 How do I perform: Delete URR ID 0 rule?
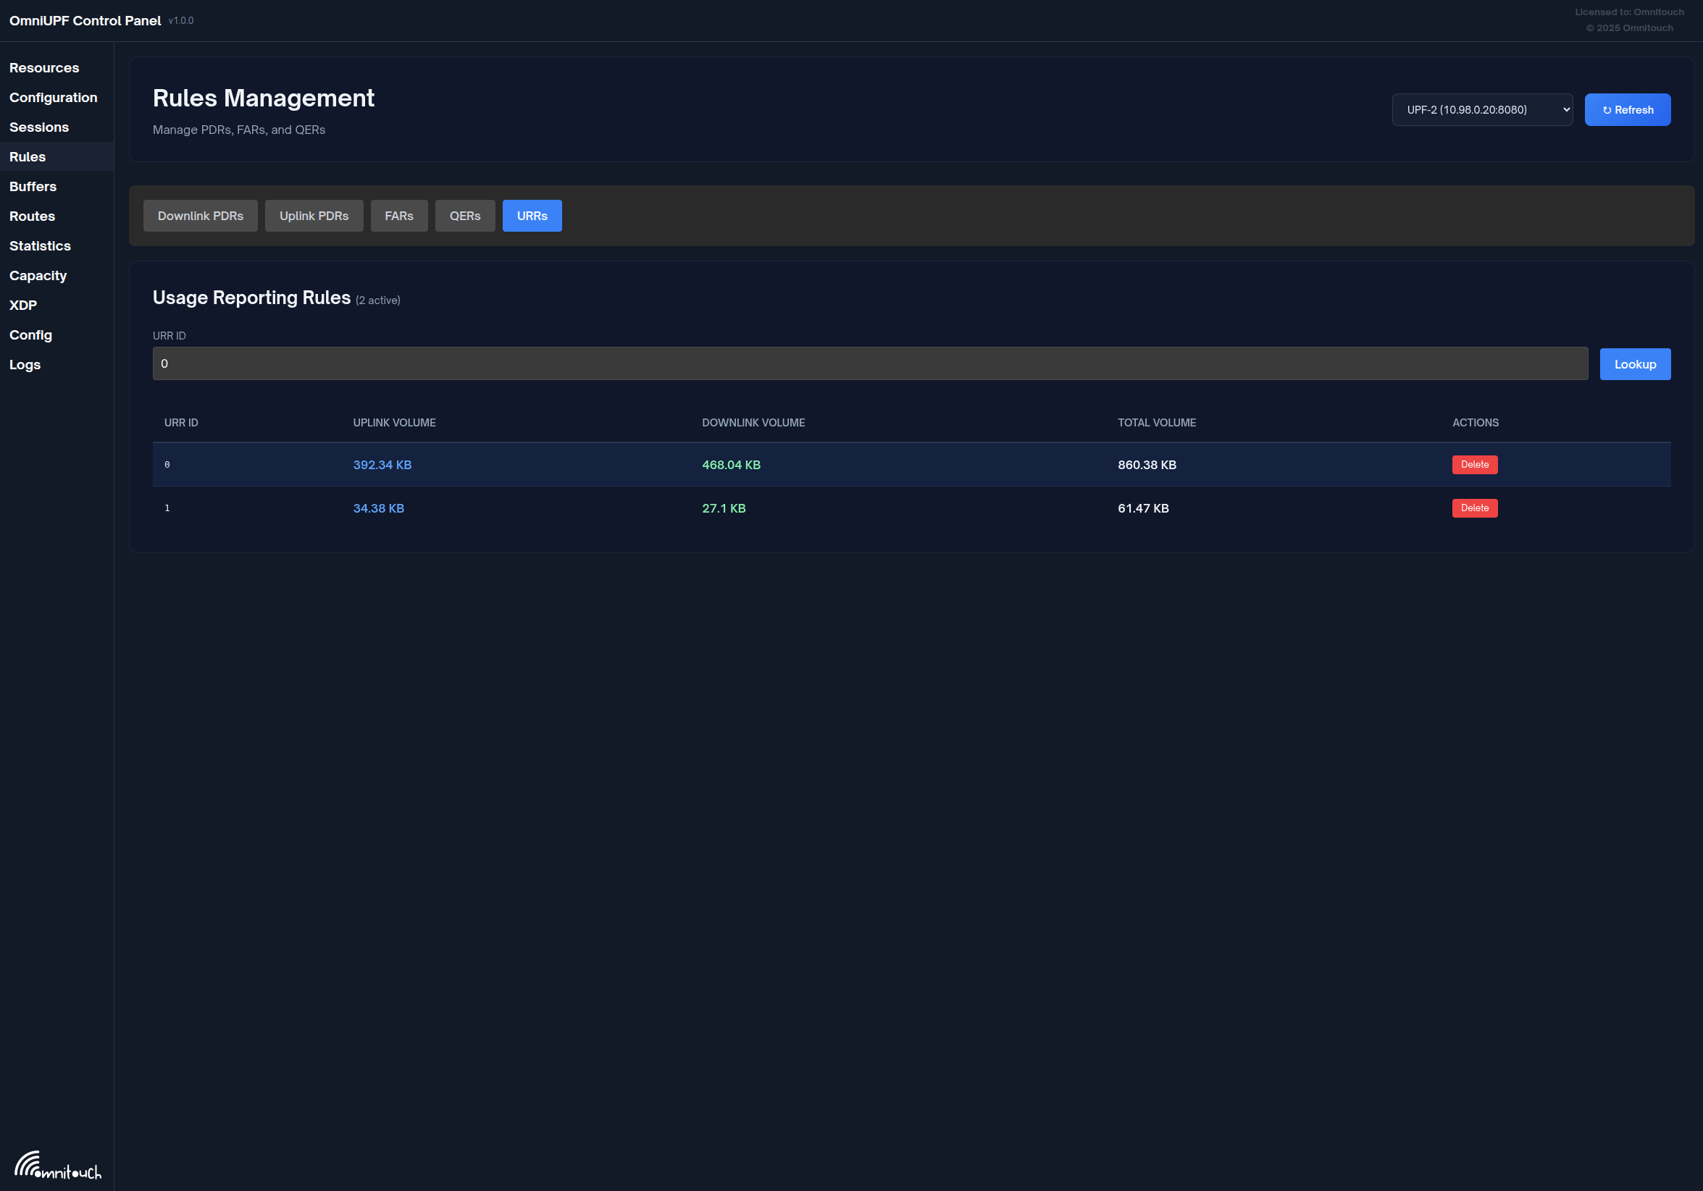[1475, 465]
